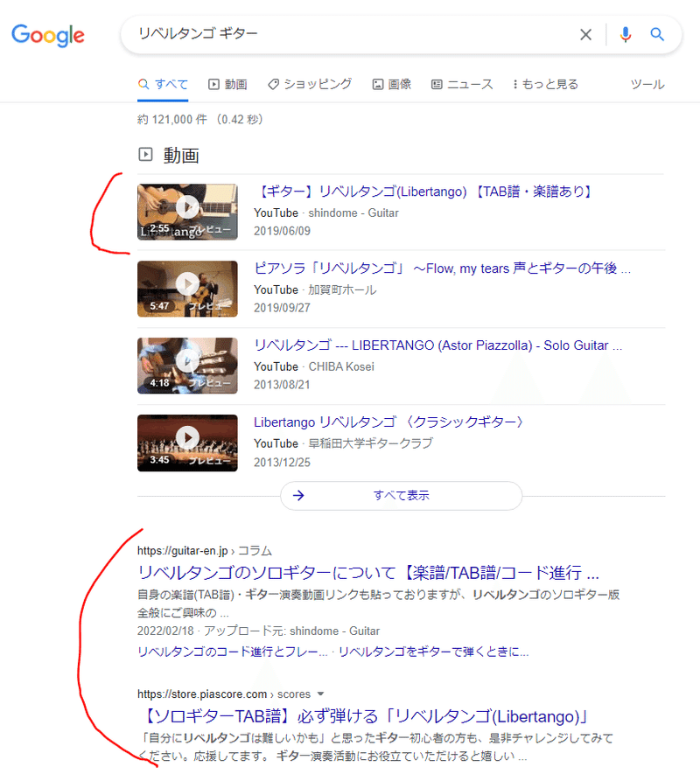Click the CHIBA Kosei channel name
The height and width of the screenshot is (774, 700).
[x=341, y=367]
